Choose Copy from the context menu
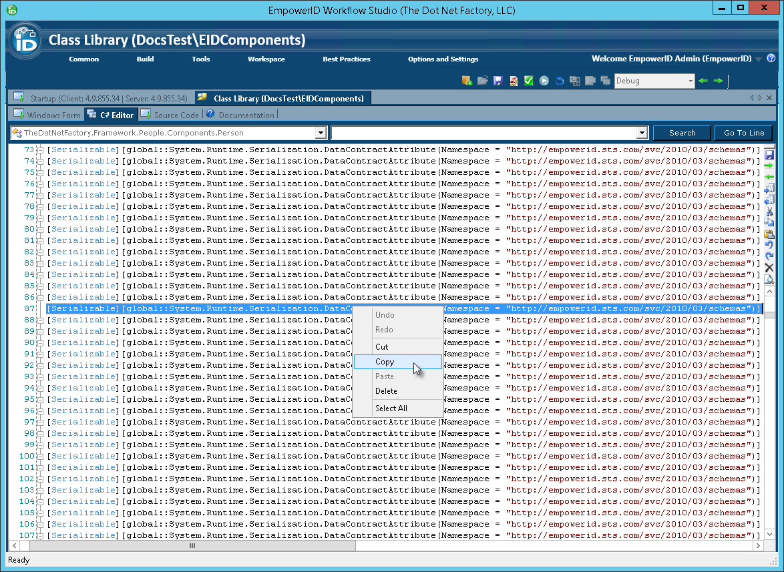Viewport: 784px width, 572px height. click(385, 361)
